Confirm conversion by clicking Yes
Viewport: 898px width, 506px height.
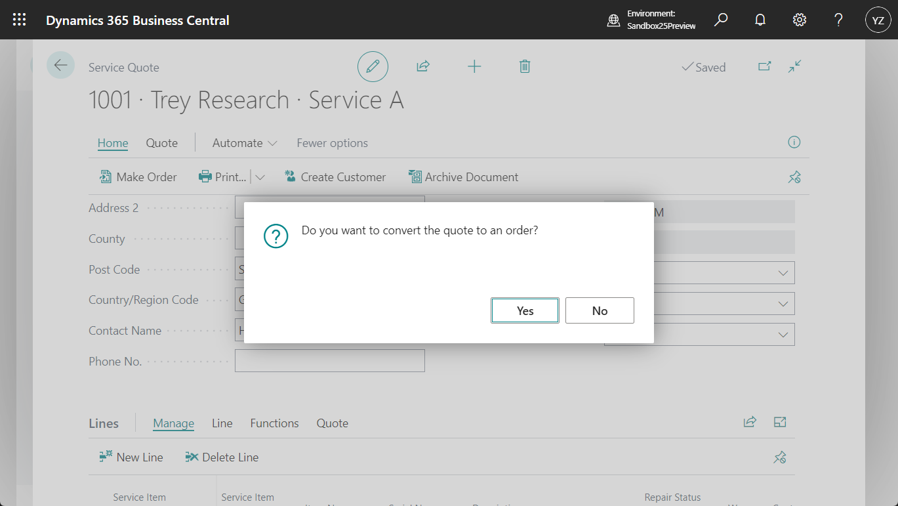point(525,310)
